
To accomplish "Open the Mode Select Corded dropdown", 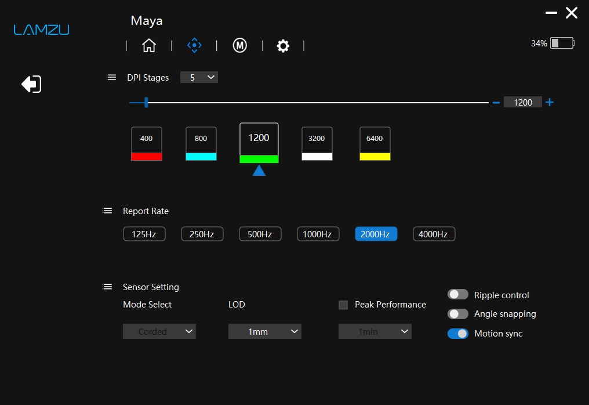I will coord(159,331).
